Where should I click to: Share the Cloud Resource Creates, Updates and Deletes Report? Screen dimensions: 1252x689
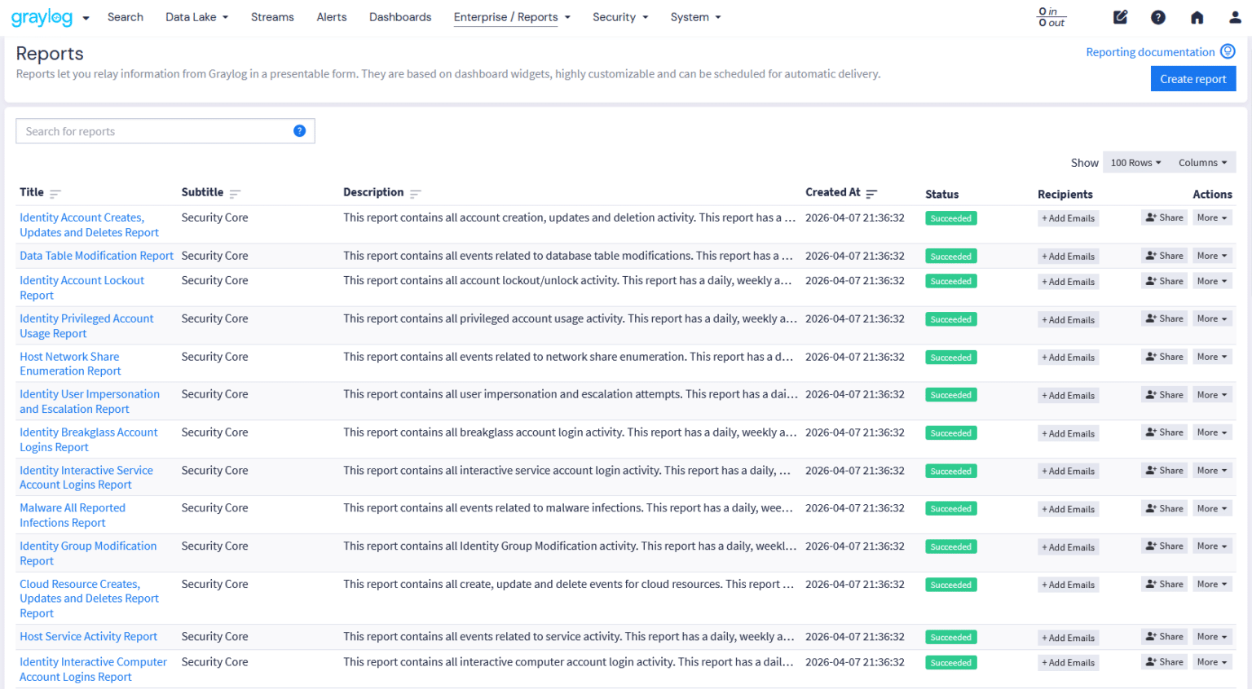tap(1164, 584)
